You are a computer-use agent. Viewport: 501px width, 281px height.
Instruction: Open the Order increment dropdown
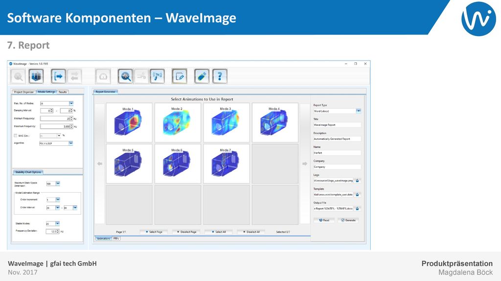[58, 200]
